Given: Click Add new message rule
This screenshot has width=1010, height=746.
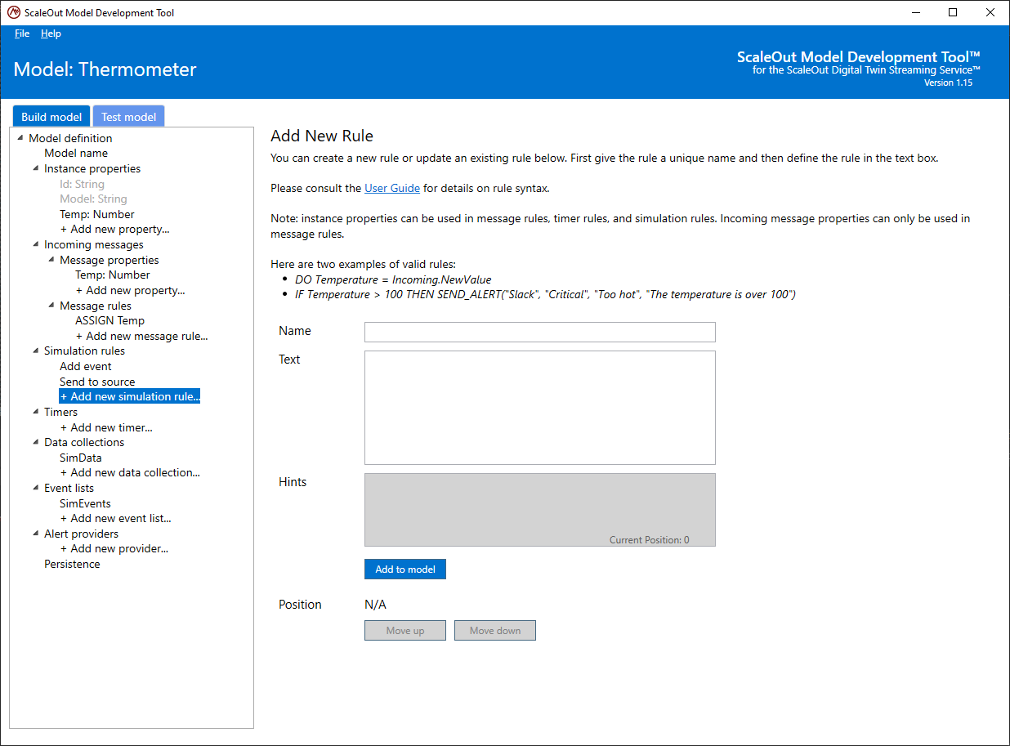Looking at the screenshot, I should tap(142, 336).
